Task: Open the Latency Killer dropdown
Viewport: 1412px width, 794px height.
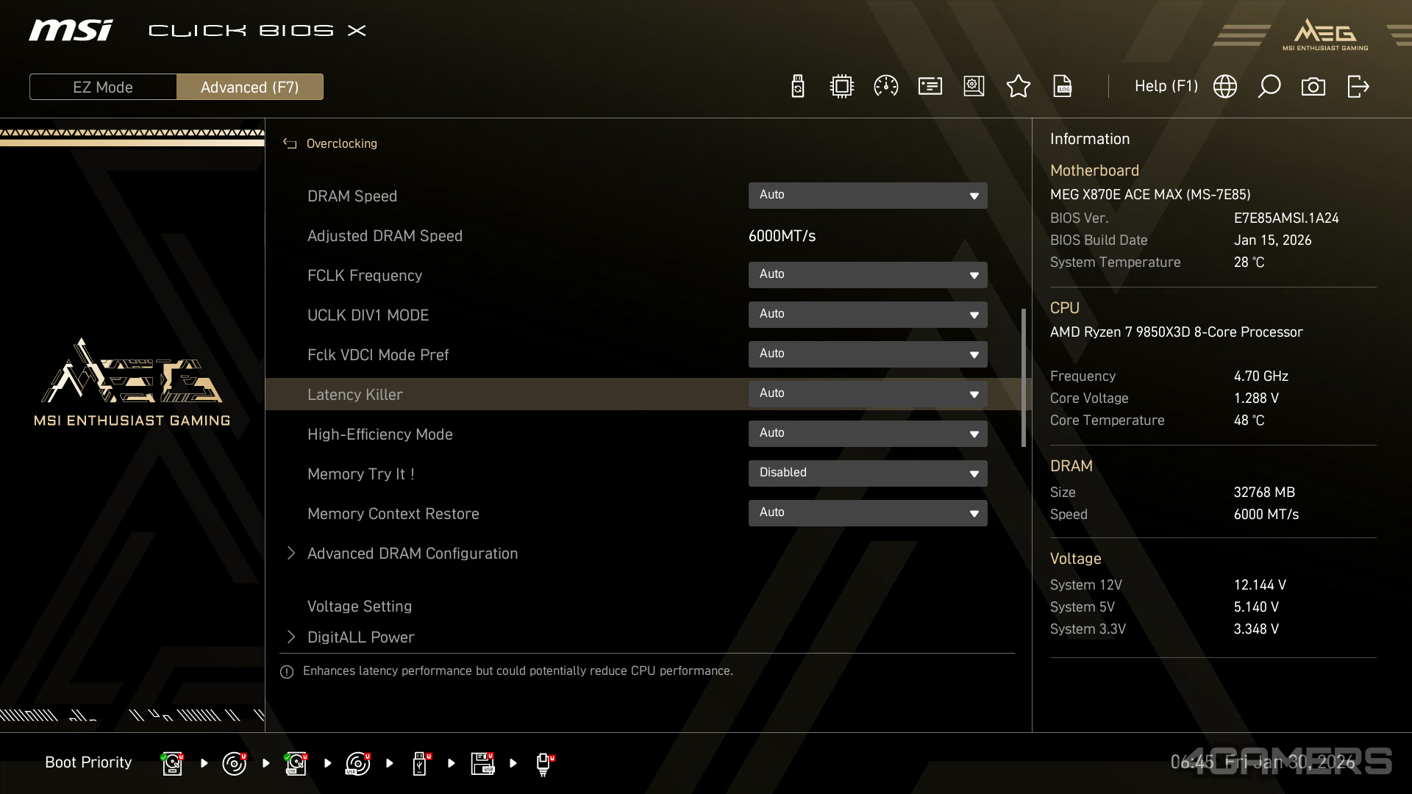Action: (x=867, y=393)
